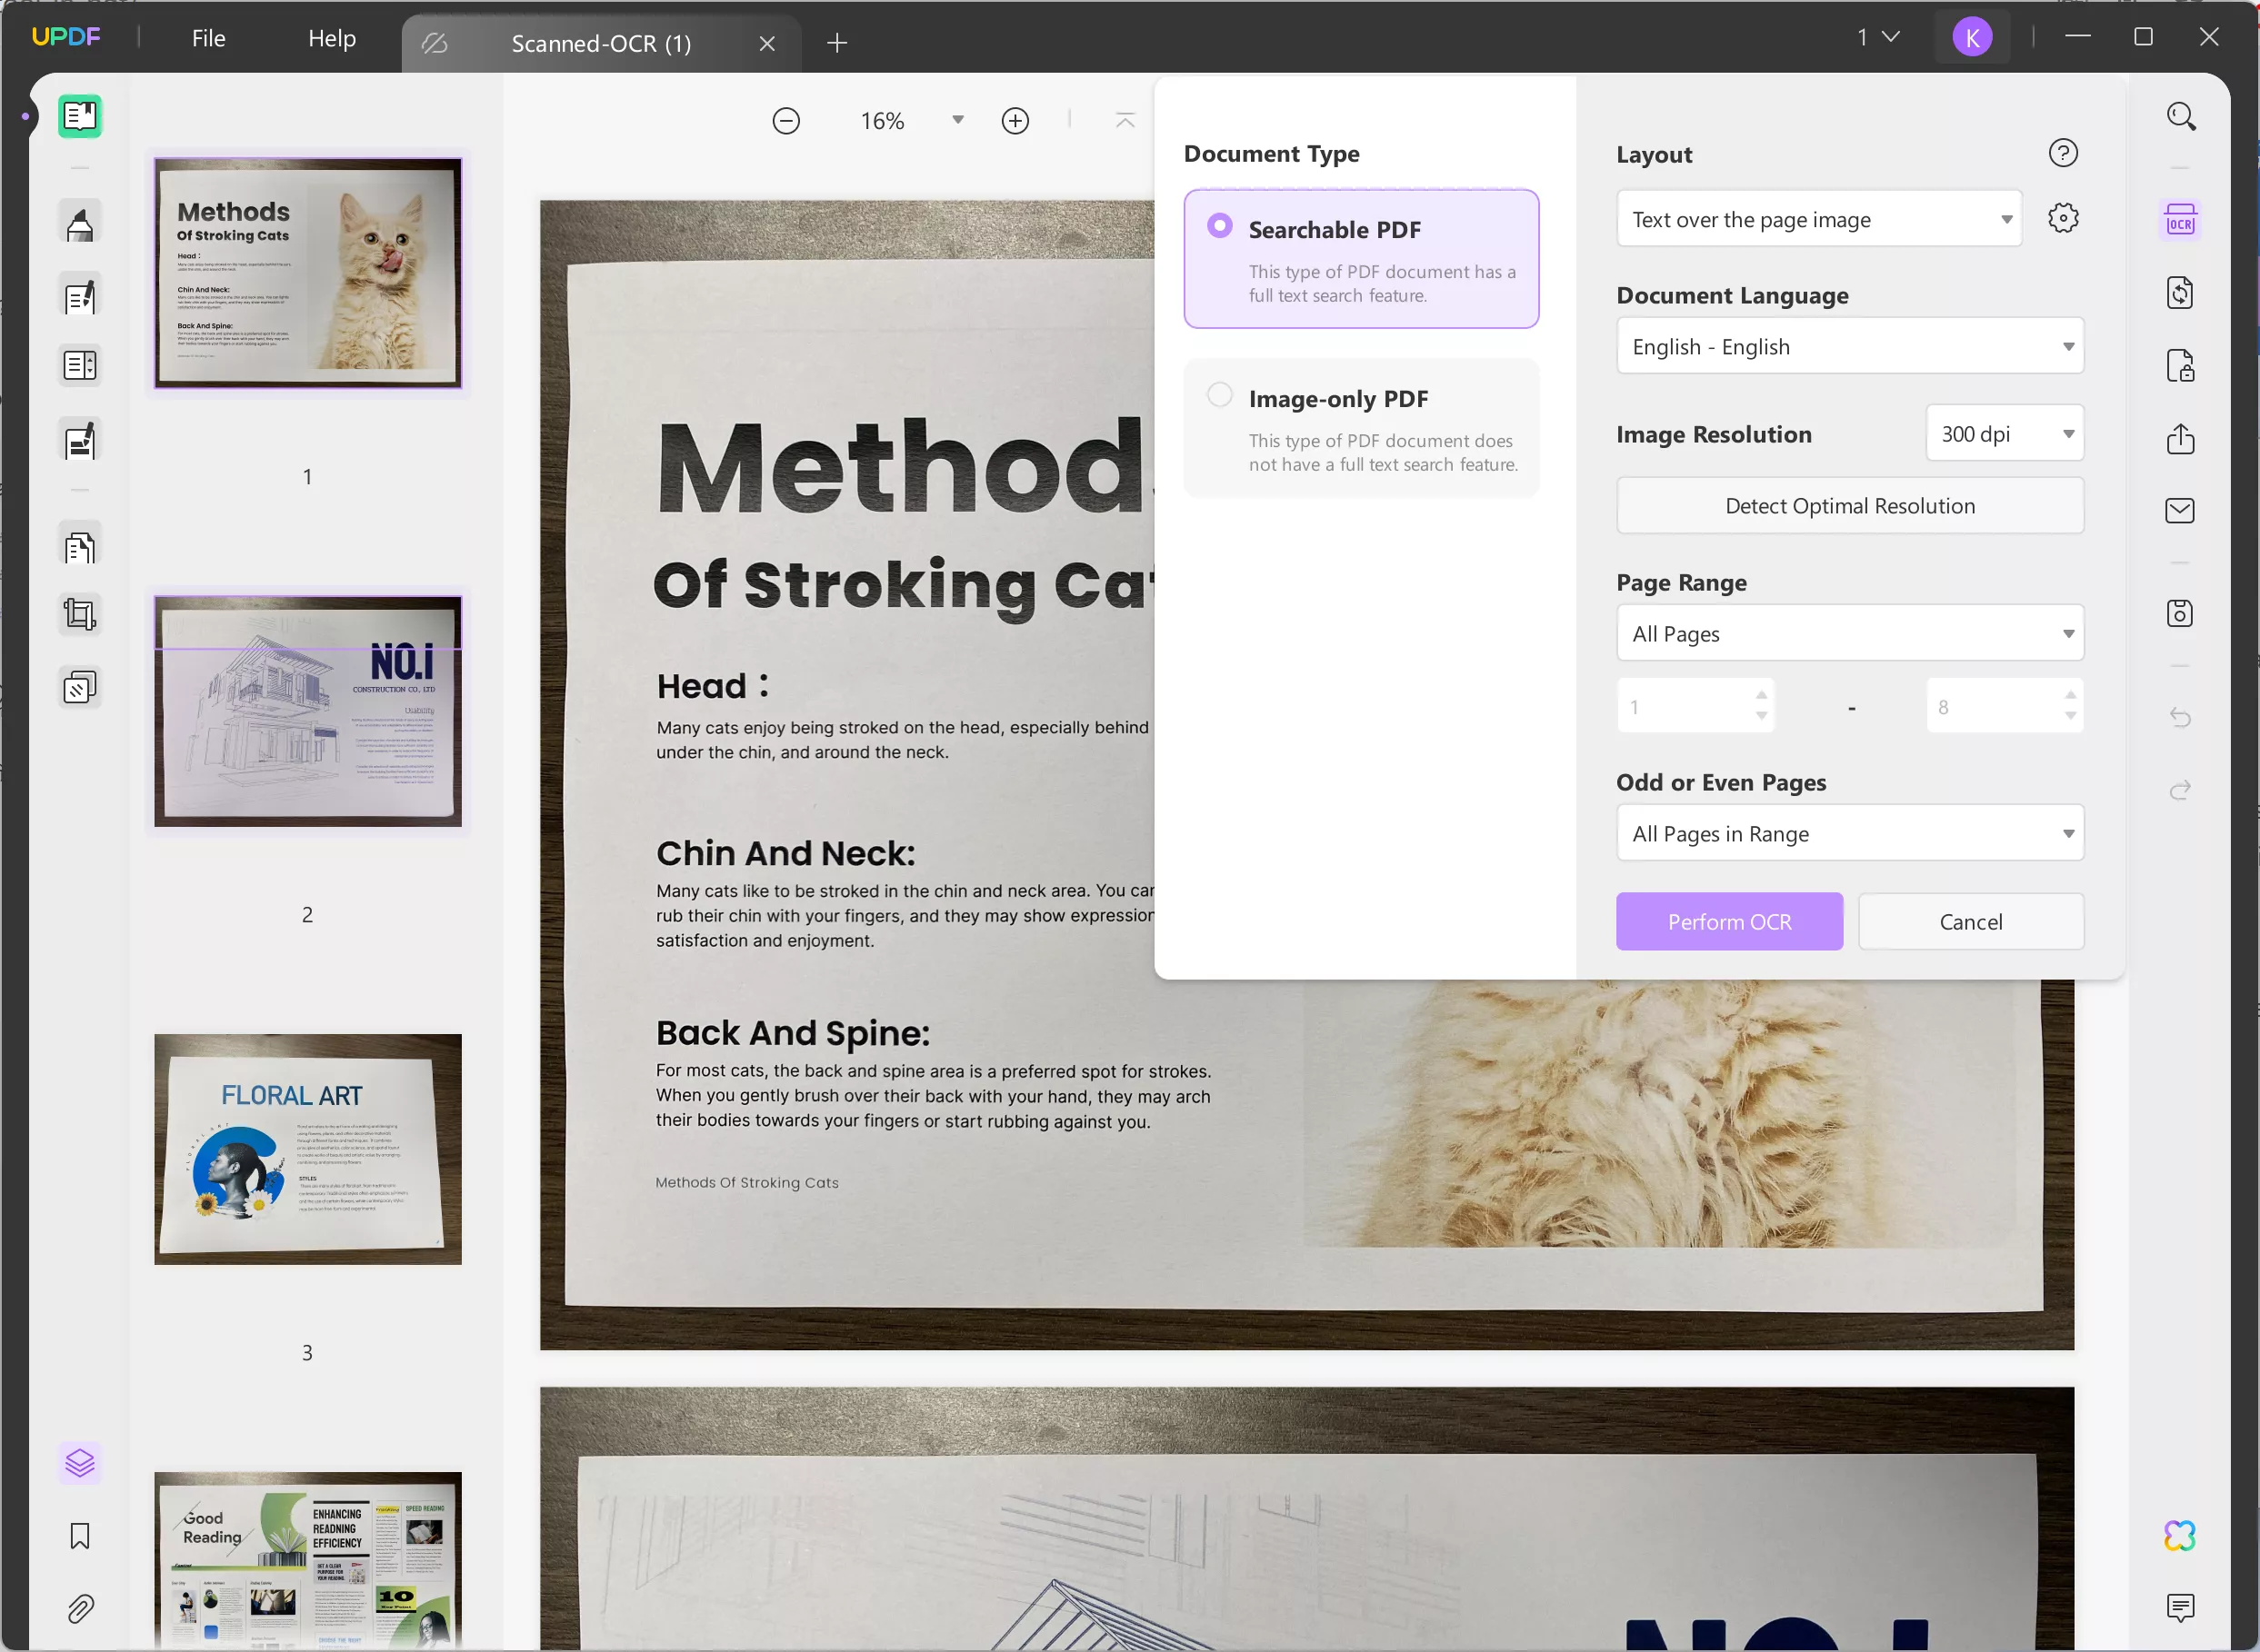Open the user account avatar K
The width and height of the screenshot is (2260, 1652).
click(1972, 38)
